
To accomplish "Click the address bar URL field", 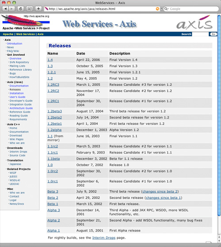I will pos(102,9).
